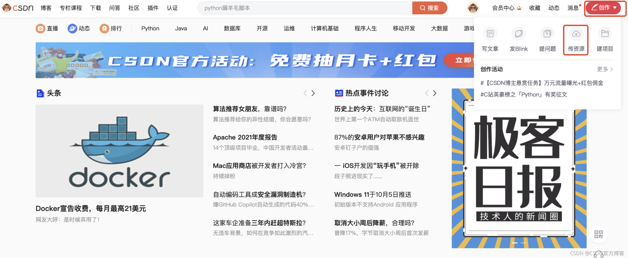Image resolution: width=628 pixels, height=258 pixels.
Task: Open article Mac应用商店被开发者打入冷宫?
Action: click(x=259, y=166)
